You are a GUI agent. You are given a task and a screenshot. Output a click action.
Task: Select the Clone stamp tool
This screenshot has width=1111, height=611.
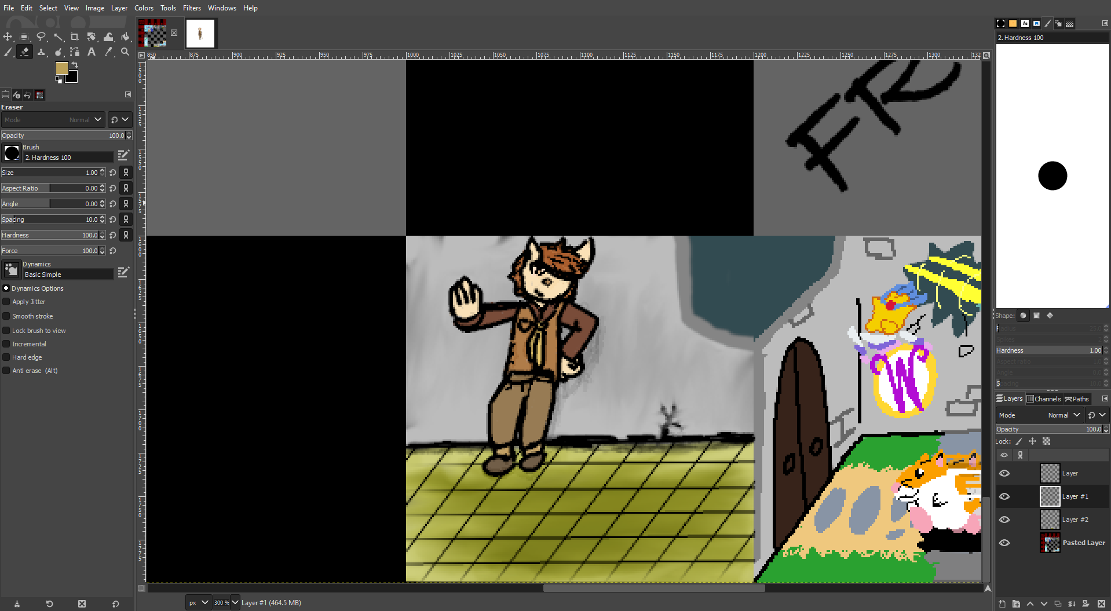pos(41,52)
